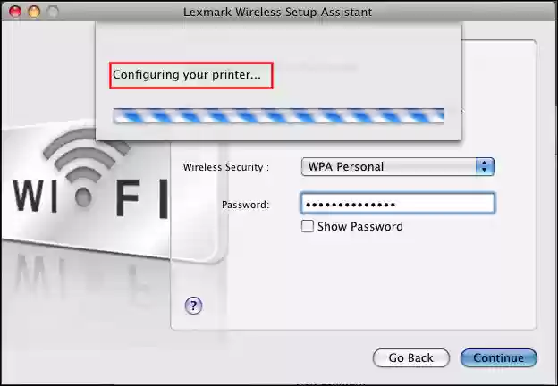Open the WPA Personal security dropdown
The image size is (558, 386).
tap(398, 167)
